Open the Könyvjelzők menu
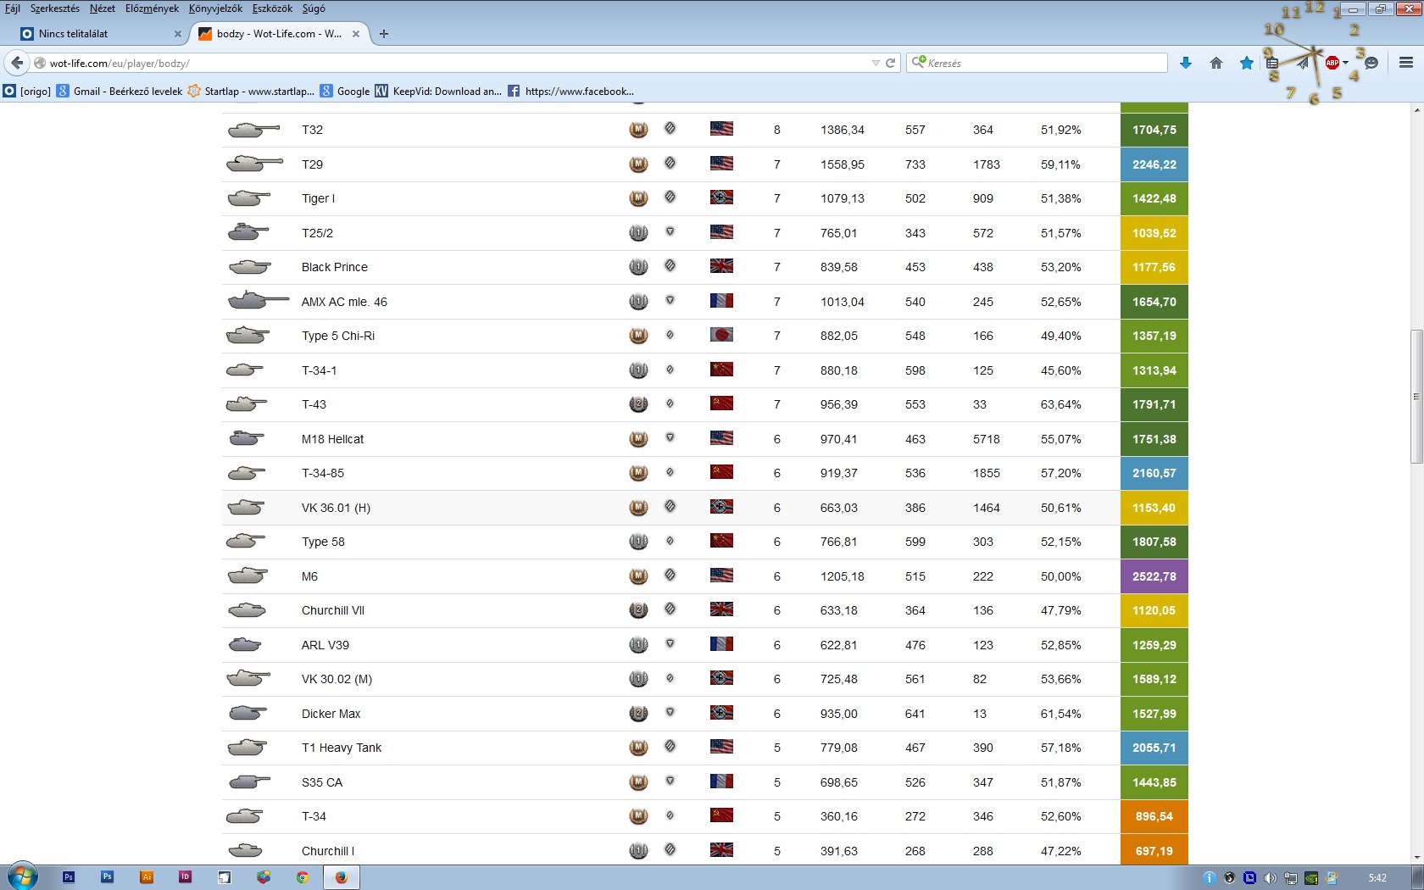1424x890 pixels. [215, 8]
